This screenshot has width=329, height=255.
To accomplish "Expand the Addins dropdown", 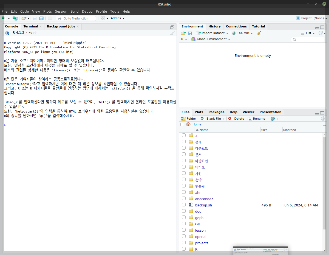I will 117,18.
